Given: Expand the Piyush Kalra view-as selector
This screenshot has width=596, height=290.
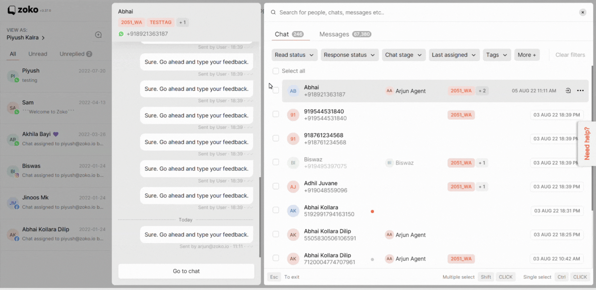Looking at the screenshot, I should (26, 38).
